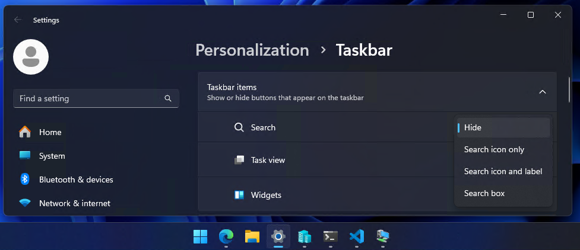This screenshot has width=580, height=250.
Task: Choose Search icon and label option
Action: [x=503, y=171]
